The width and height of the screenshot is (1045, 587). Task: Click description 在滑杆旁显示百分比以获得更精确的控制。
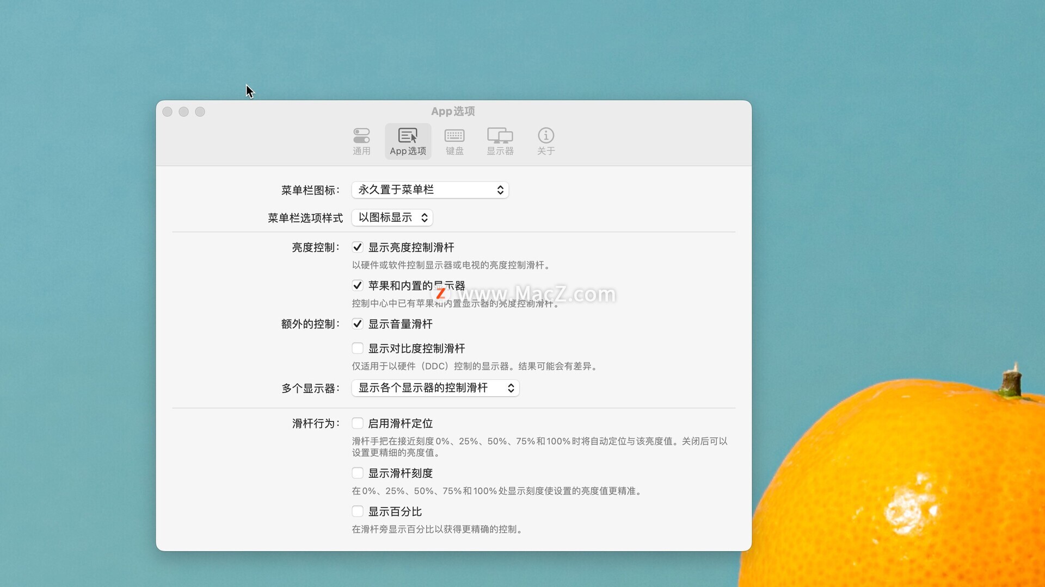tap(439, 529)
